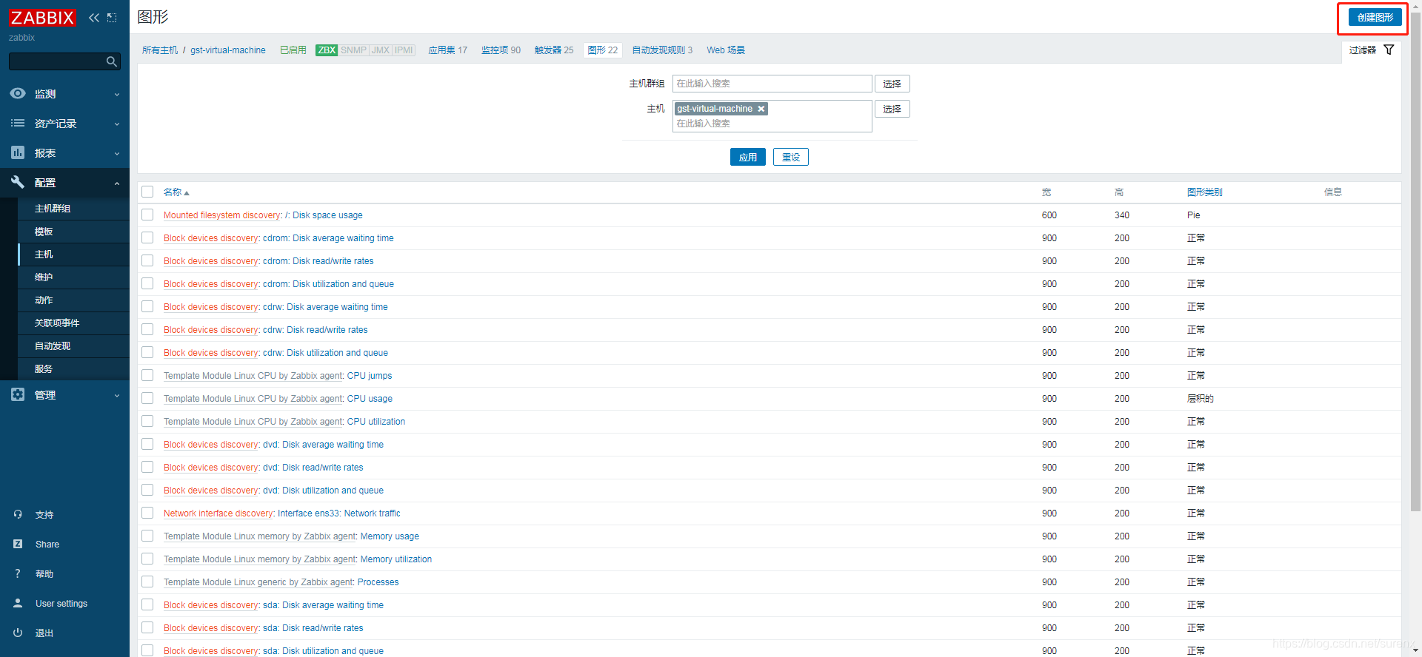
Task: Click 选择 next to host group field
Action: [x=892, y=84]
